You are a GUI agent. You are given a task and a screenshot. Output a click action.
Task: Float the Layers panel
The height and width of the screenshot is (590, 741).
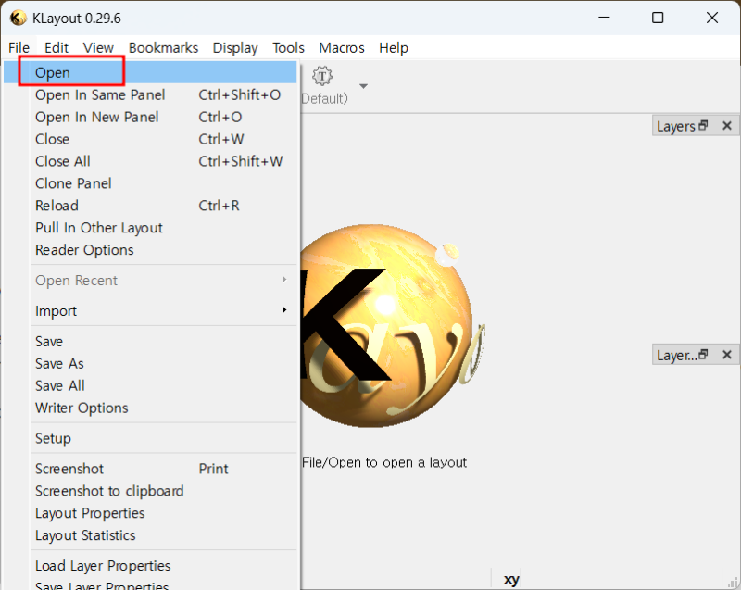click(x=703, y=126)
